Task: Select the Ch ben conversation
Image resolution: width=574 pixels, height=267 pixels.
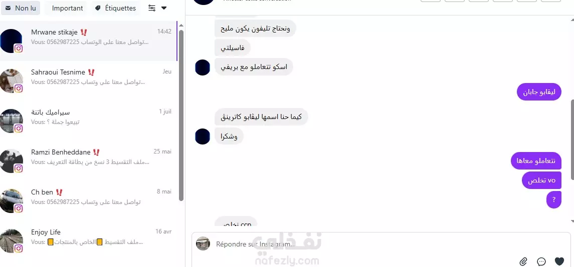Action: [88, 201]
